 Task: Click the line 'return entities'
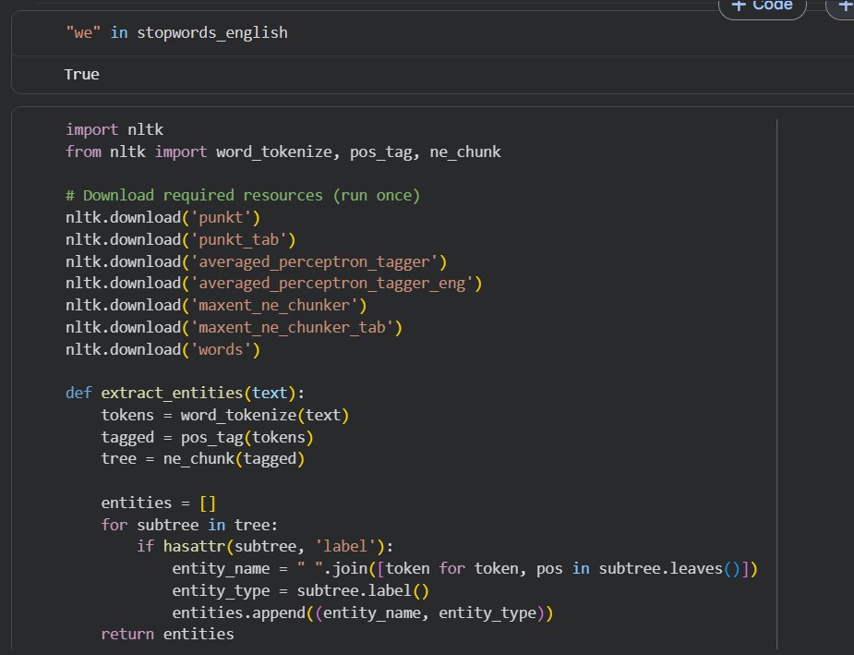point(168,635)
